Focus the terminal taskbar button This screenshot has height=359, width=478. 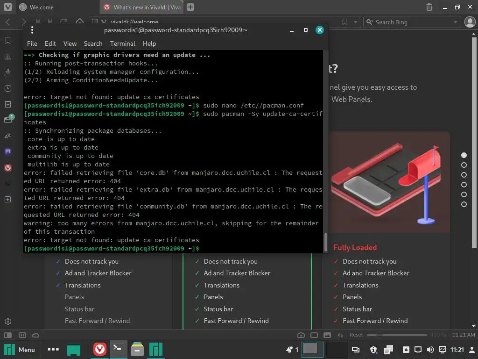[x=118, y=350]
